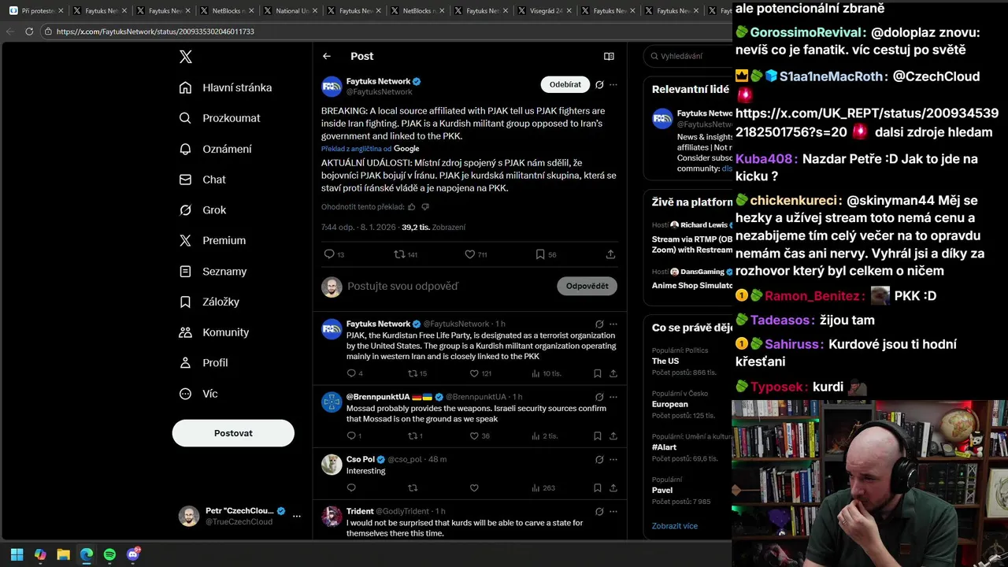1008x567 pixels.
Task: Open Grok from the sidebar
Action: 202,210
